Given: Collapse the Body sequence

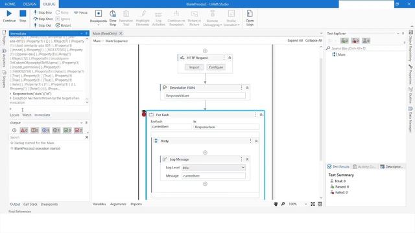Looking at the screenshot, I should pos(256,141).
